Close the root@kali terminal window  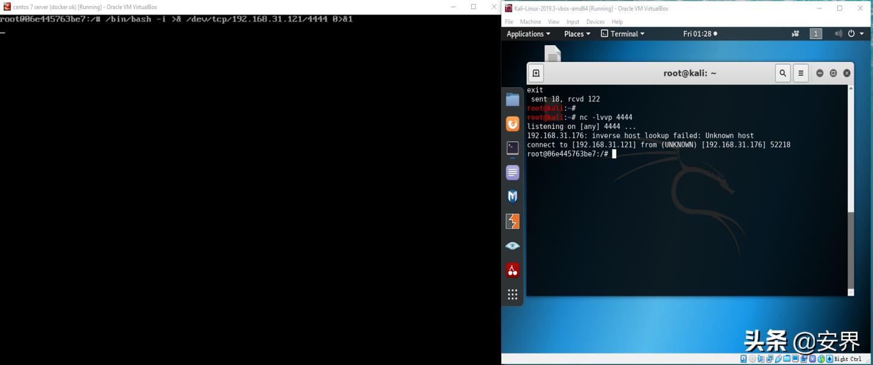847,73
